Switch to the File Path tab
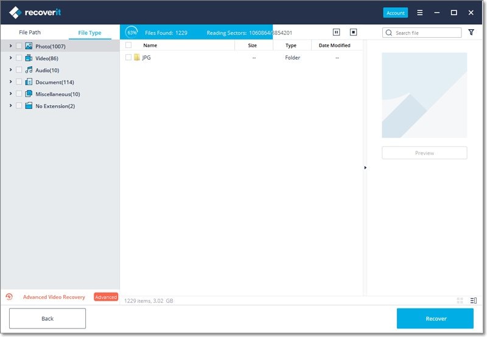487x337 pixels. 29,32
